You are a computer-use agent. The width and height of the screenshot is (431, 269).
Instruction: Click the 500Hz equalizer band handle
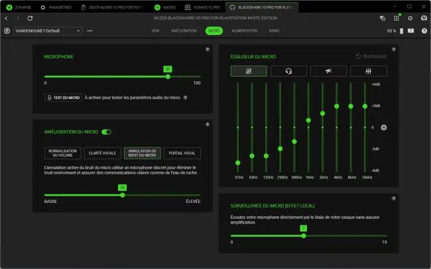(294, 141)
